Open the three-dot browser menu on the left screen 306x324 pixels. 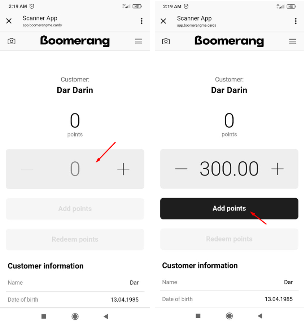pos(141,21)
